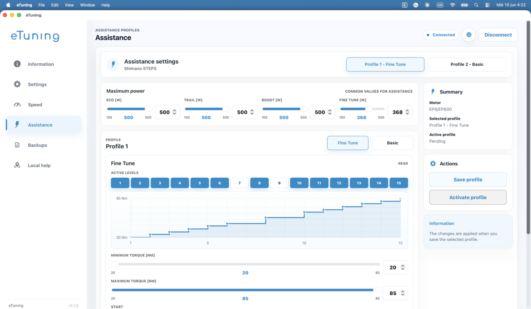
Task: Select the Speed gauge icon in sidebar
Action: coord(17,105)
